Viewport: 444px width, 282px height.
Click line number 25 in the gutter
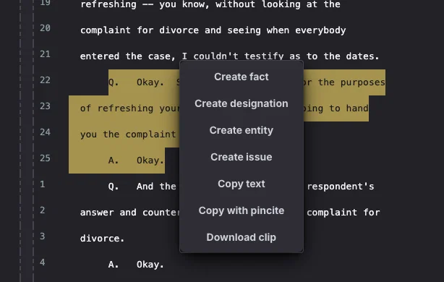pyautogui.click(x=45, y=158)
